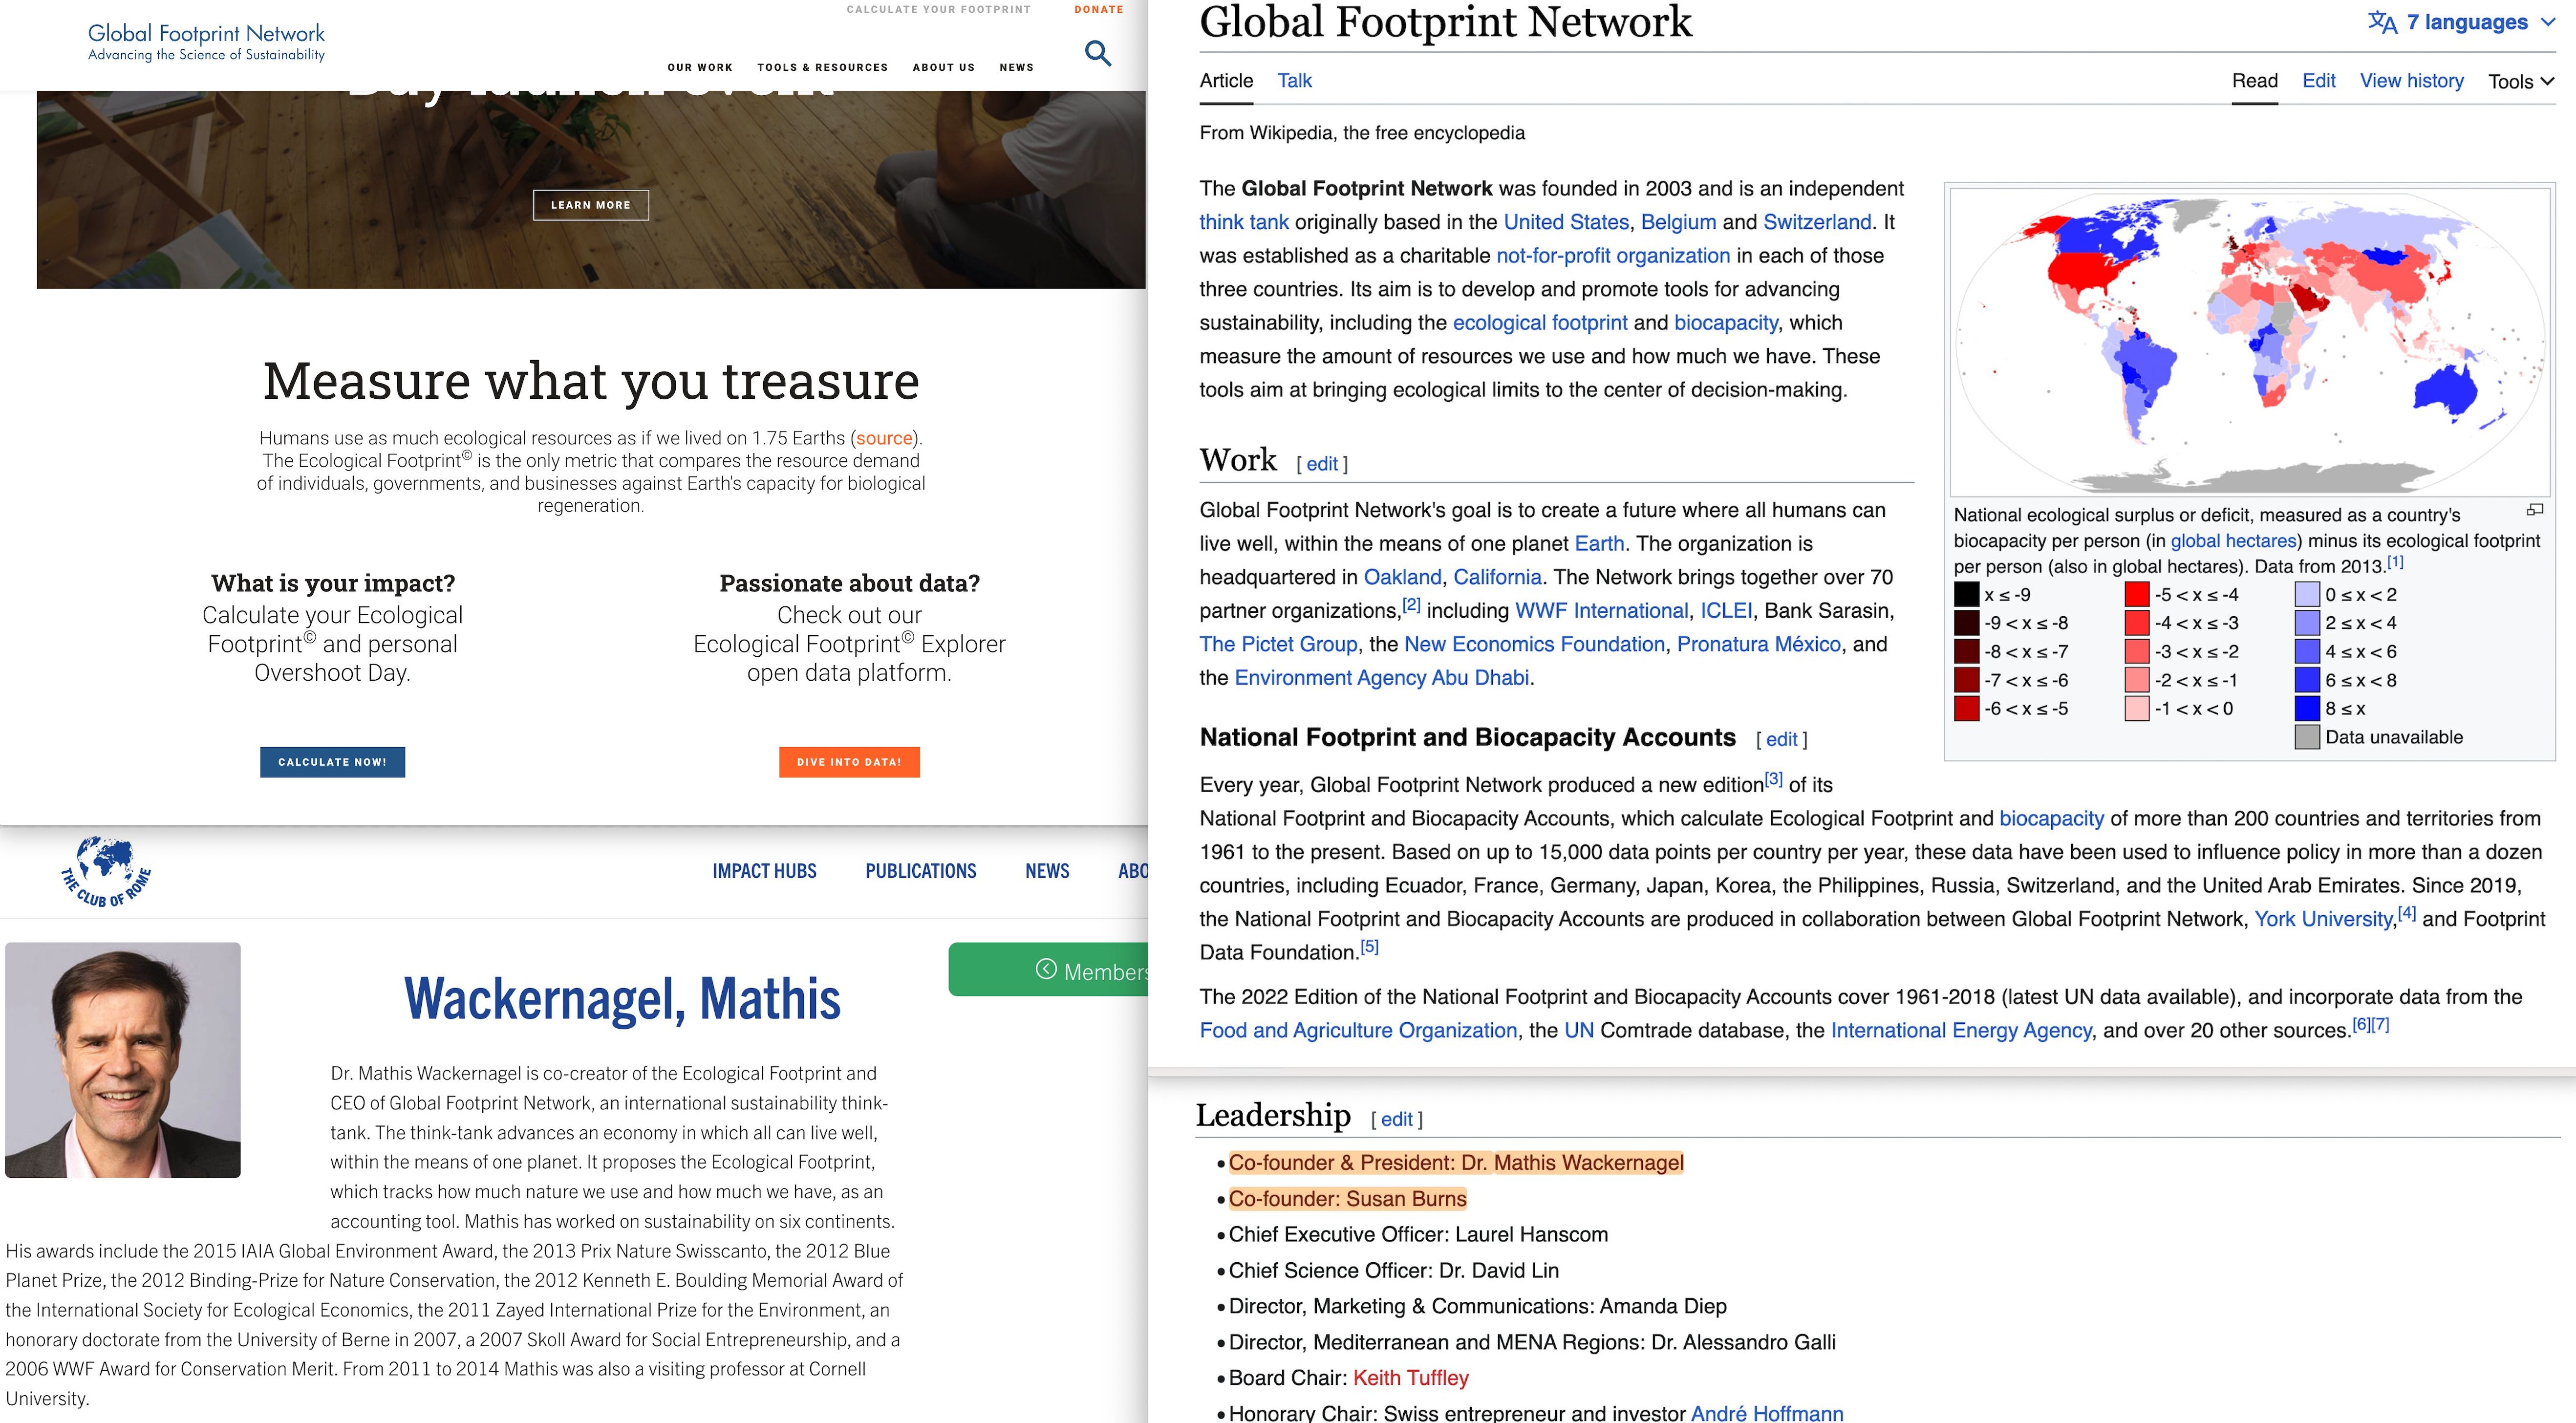Image resolution: width=2576 pixels, height=1423 pixels.
Task: Follow the 'Belgium' link
Action: [1678, 222]
